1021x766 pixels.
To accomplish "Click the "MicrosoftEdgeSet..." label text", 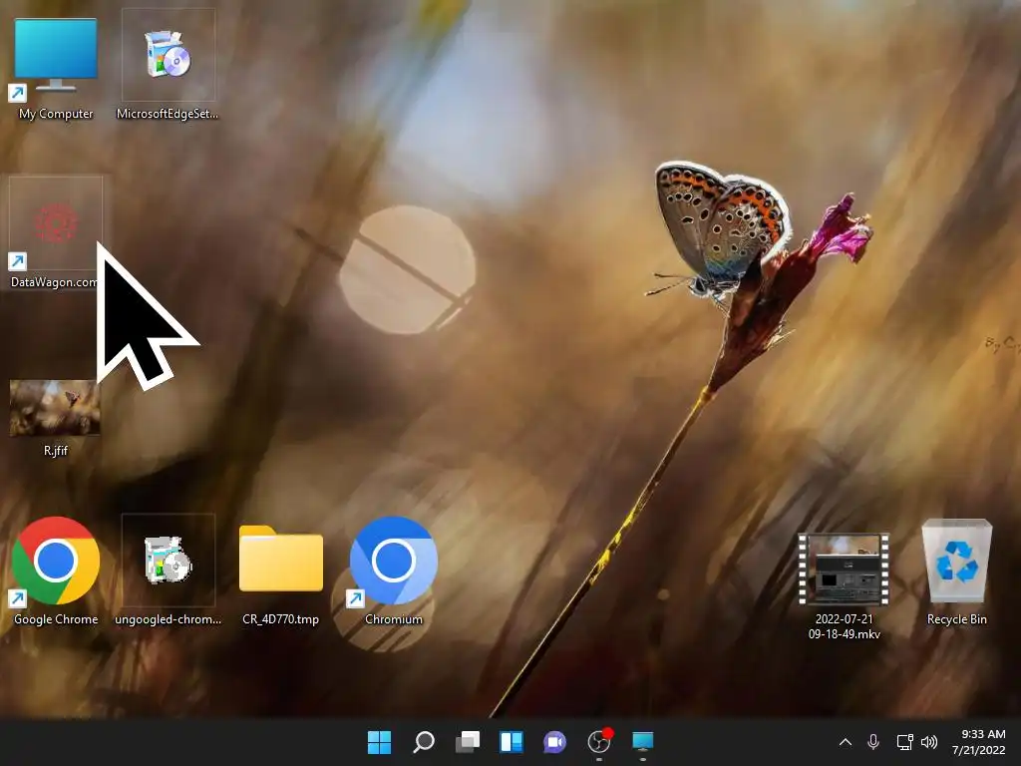I will [x=168, y=114].
